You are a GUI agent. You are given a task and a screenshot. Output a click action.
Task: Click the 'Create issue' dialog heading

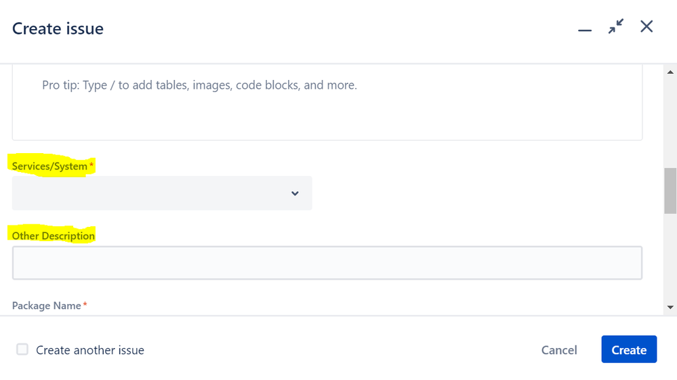[58, 28]
